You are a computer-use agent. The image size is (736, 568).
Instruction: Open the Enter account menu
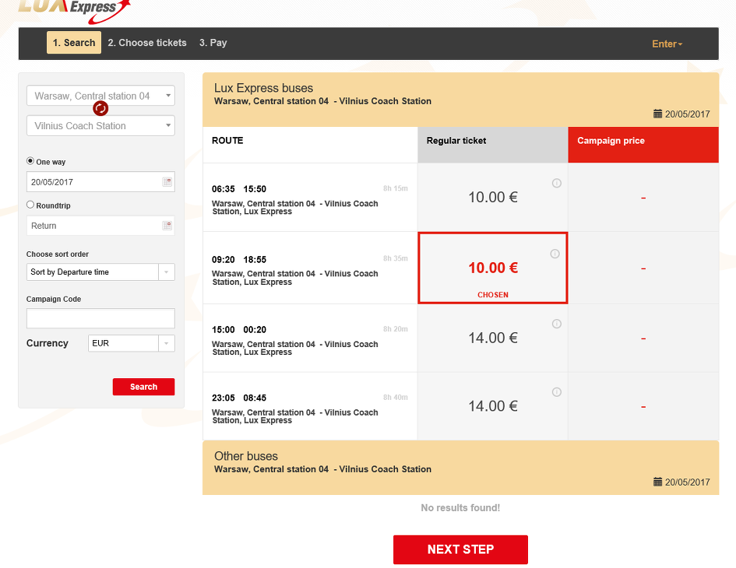click(x=667, y=44)
